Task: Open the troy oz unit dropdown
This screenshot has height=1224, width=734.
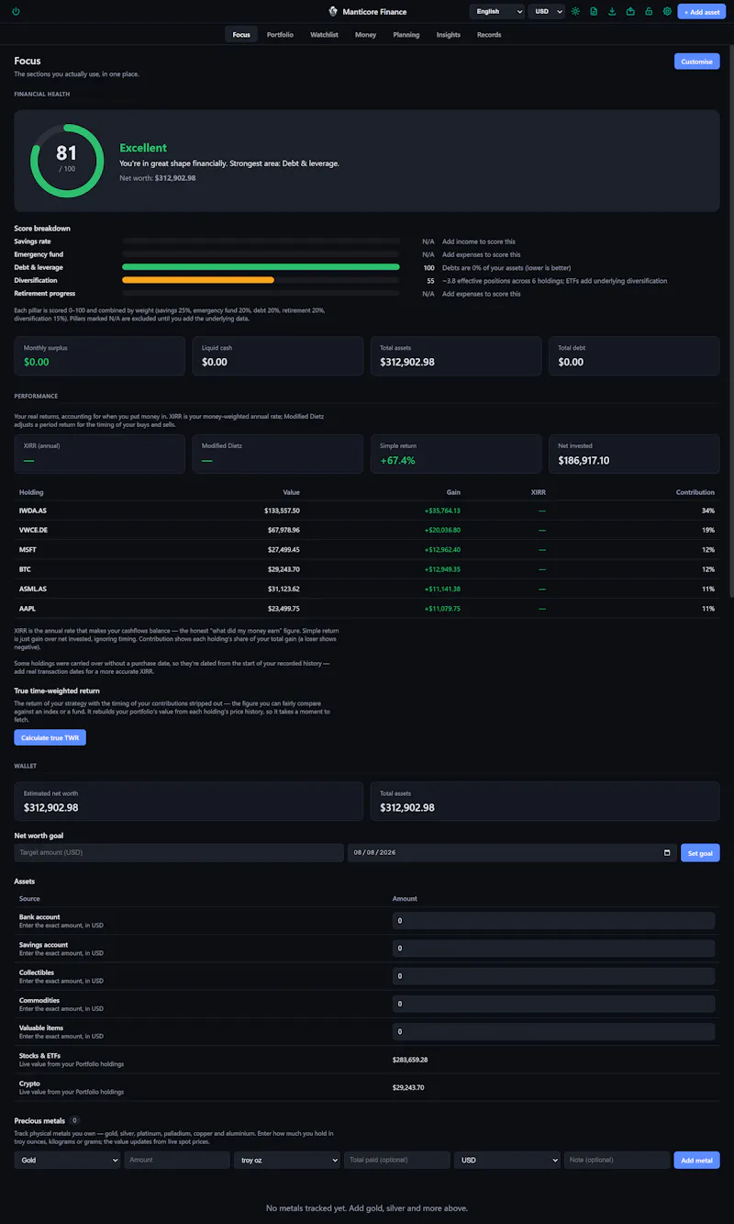Action: click(x=287, y=1160)
